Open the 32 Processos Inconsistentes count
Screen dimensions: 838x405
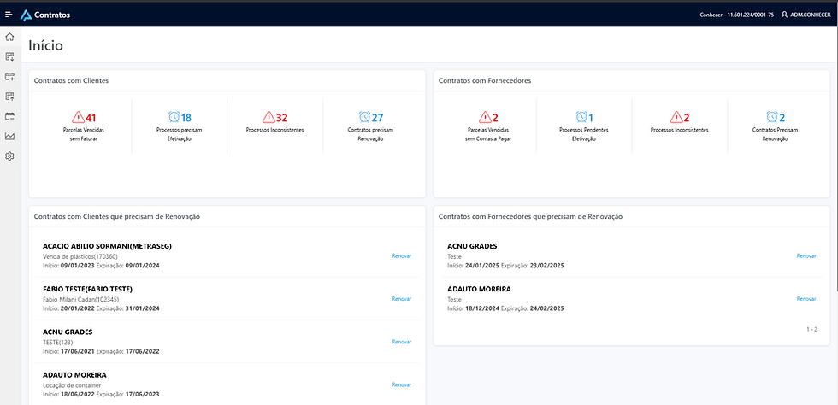coord(281,118)
